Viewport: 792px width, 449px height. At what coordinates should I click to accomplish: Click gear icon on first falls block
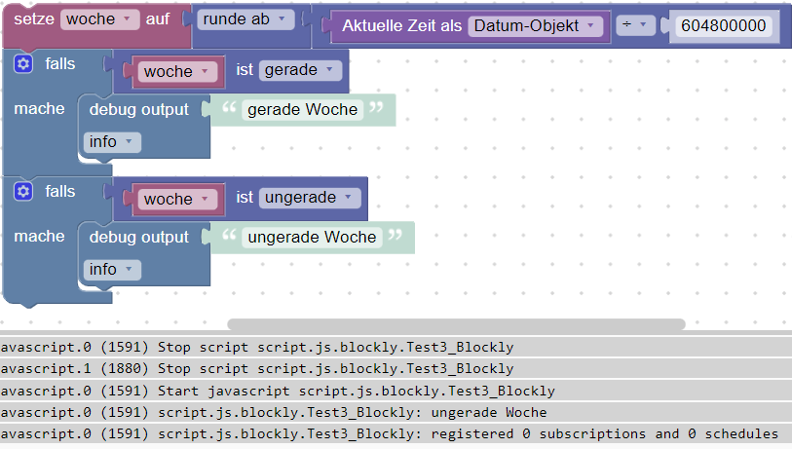coord(23,64)
